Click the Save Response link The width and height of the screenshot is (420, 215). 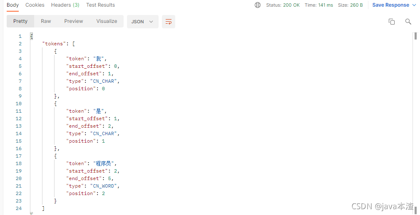click(x=391, y=5)
